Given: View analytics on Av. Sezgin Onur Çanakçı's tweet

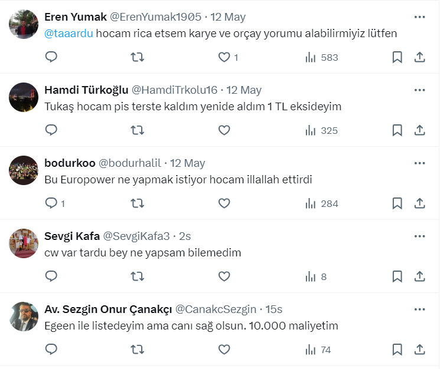Looking at the screenshot, I should (x=318, y=350).
